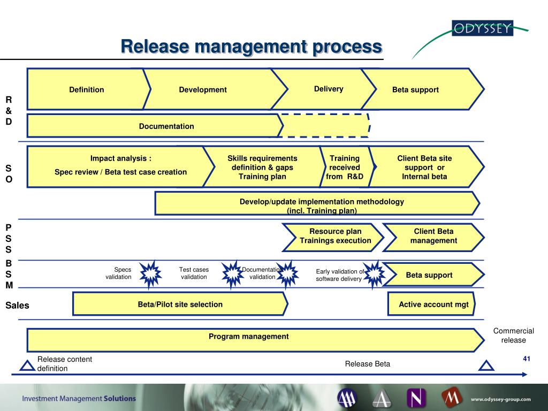Click Early validation of software delivery text
Image resolution: width=548 pixels, height=411 pixels.
click(340, 275)
